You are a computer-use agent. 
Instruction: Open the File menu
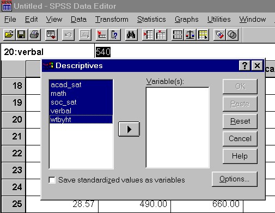point(10,19)
